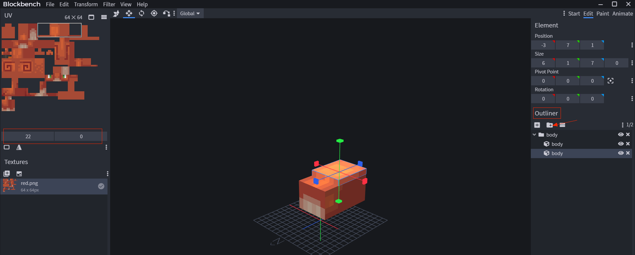The image size is (635, 255).
Task: Open Outliner three-dot menu
Action: point(623,125)
